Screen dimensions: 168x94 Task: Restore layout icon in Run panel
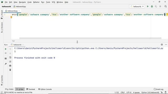(6, 58)
